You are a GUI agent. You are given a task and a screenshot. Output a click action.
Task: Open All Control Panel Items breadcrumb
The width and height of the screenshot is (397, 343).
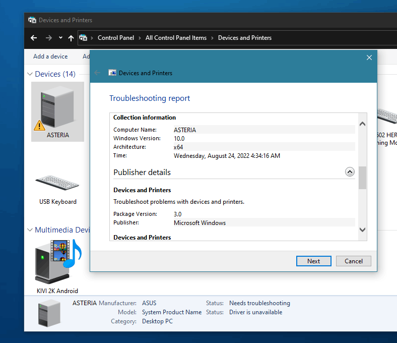(x=176, y=38)
